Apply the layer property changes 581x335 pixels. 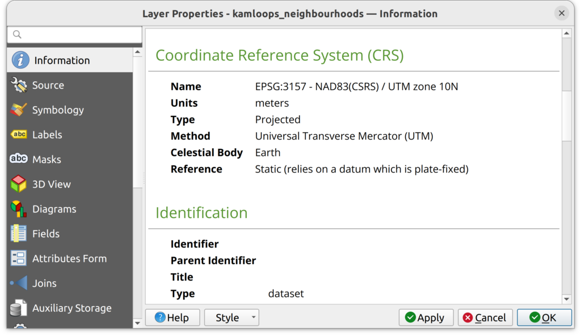[426, 317]
